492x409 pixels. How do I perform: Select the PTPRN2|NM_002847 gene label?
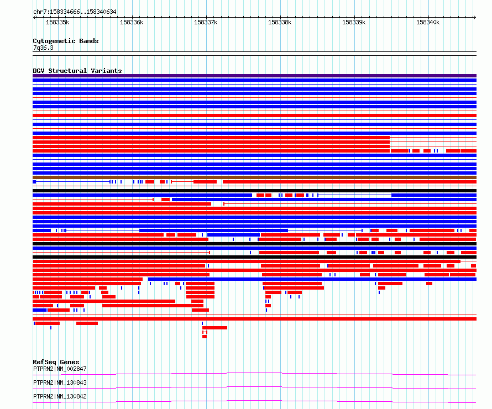click(60, 369)
